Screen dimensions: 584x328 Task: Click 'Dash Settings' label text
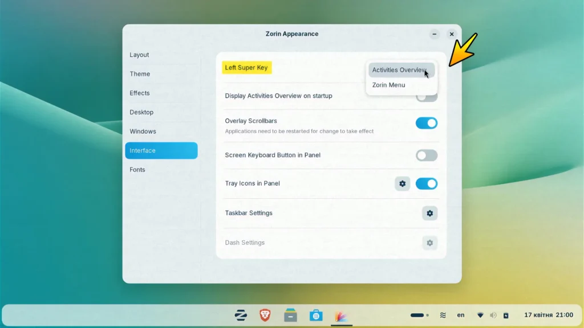[x=245, y=243]
